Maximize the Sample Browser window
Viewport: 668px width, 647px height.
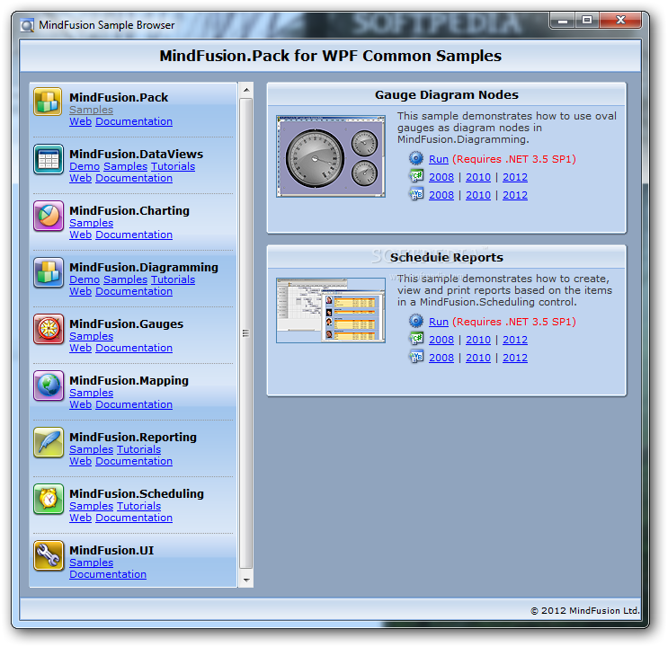tap(587, 20)
